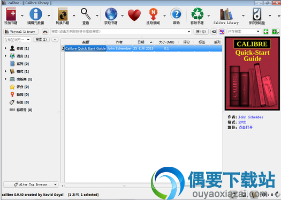The width and height of the screenshot is (281, 200).
Task: Click the clear search arrow icon
Action: pyautogui.click(x=214, y=32)
